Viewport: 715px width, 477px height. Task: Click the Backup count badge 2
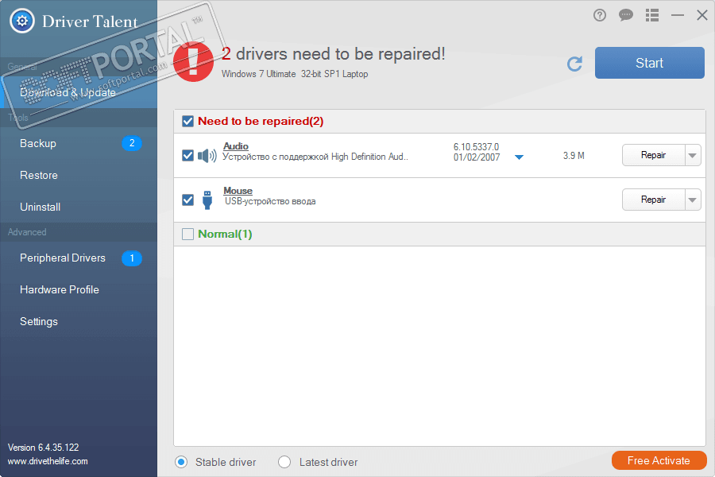(x=132, y=143)
